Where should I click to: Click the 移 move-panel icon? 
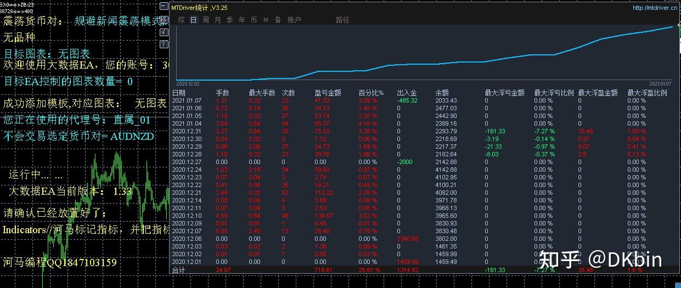coord(164,19)
